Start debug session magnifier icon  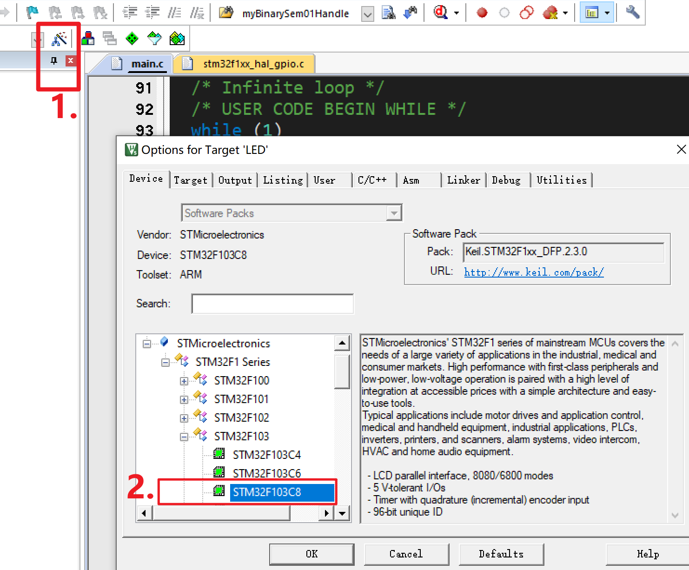441,12
